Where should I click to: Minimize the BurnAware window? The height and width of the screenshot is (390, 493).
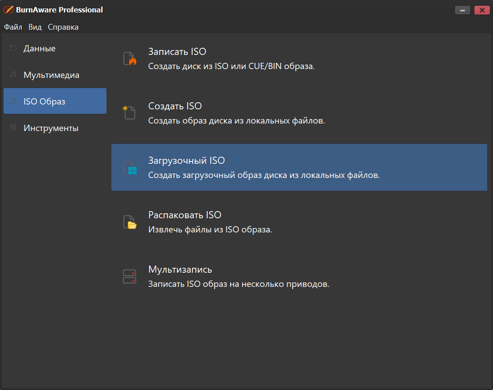pyautogui.click(x=462, y=10)
